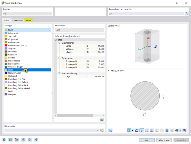Switch to the Querschnitt tab
This screenshot has height=144, width=191.
tap(18, 20)
